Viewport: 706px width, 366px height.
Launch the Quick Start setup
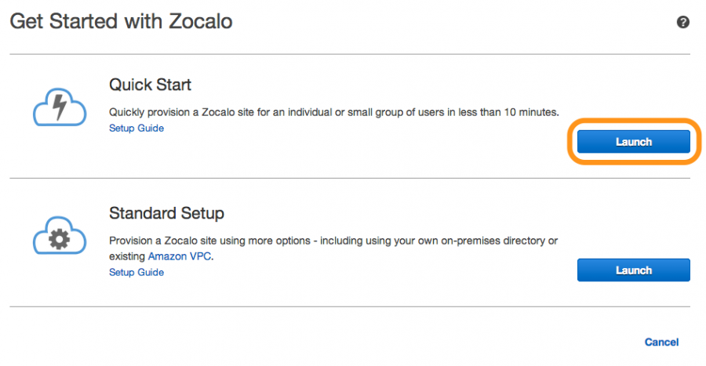click(634, 142)
